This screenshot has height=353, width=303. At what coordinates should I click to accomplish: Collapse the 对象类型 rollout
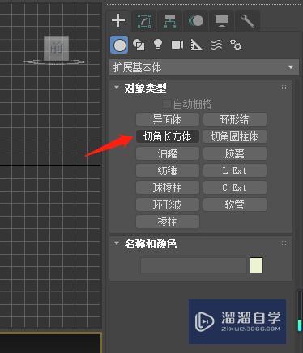click(117, 88)
